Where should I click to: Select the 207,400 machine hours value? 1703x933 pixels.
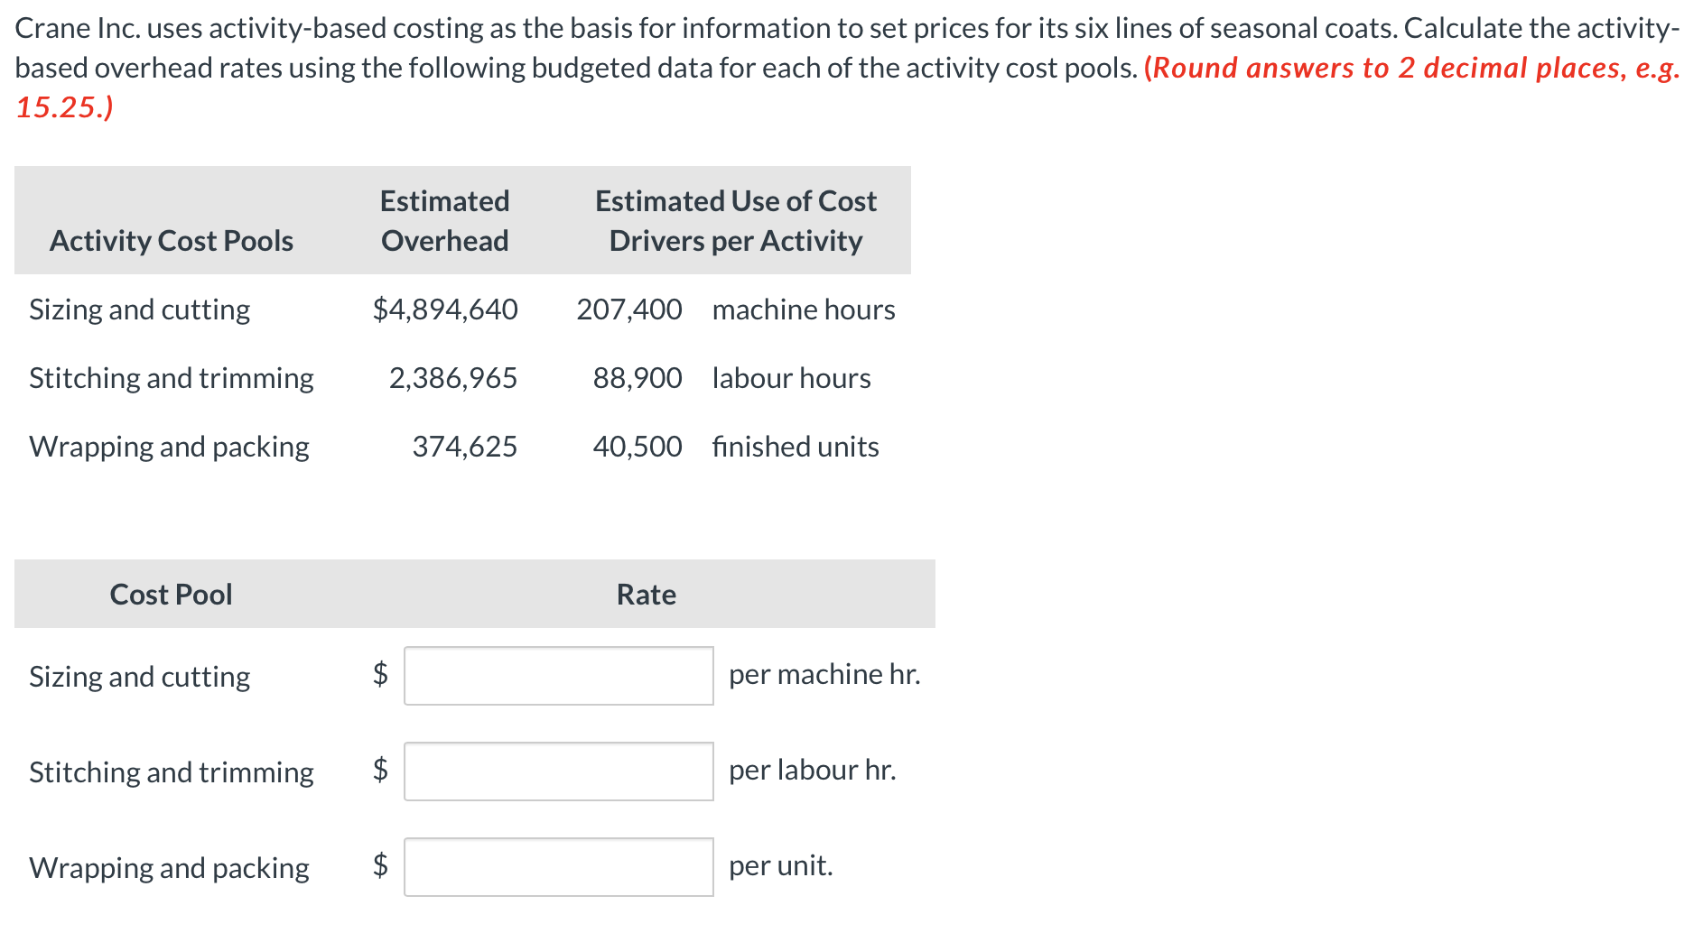tap(629, 309)
